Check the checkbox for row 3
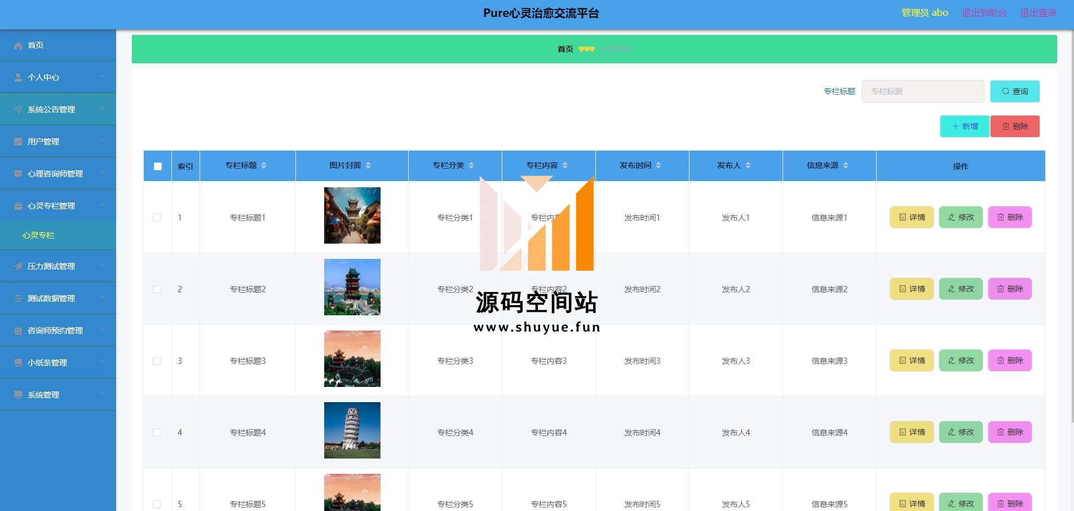The width and height of the screenshot is (1074, 511). click(157, 361)
